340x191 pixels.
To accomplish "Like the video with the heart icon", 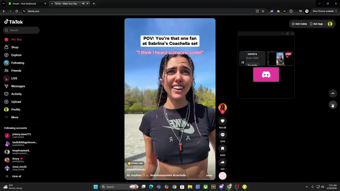I will [x=223, y=121].
